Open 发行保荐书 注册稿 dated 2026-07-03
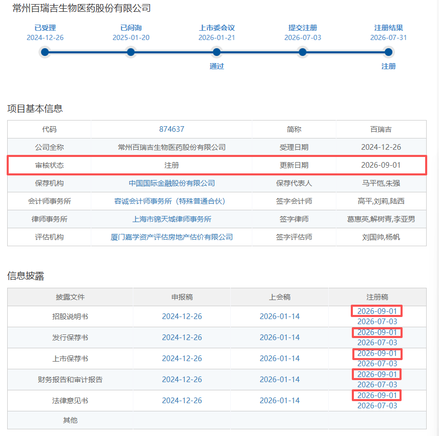Viewport: 439px width, 436px height. pyautogui.click(x=377, y=343)
